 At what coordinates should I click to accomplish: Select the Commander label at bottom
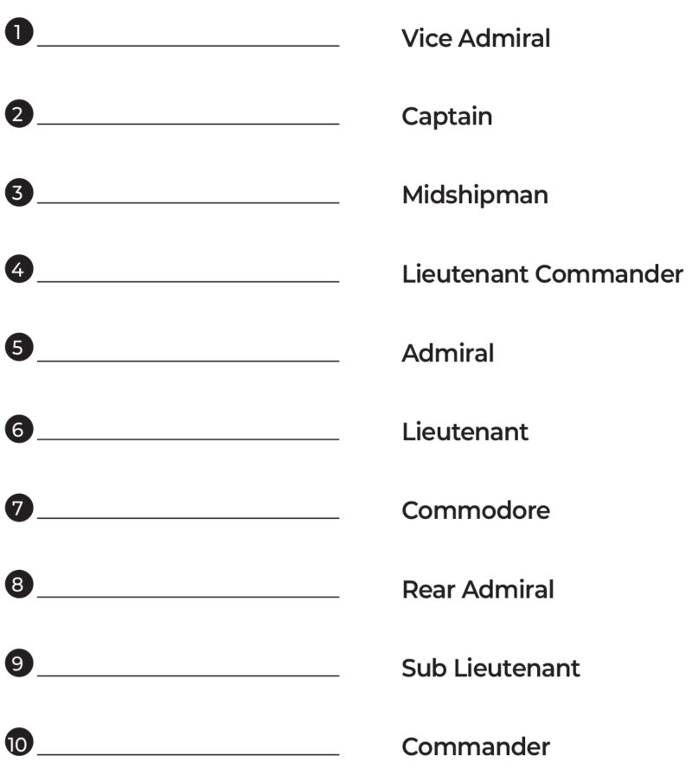pyautogui.click(x=476, y=746)
